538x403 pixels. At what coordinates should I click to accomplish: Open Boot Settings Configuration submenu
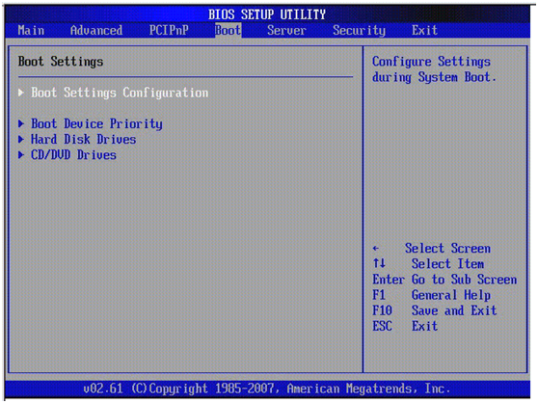point(120,93)
